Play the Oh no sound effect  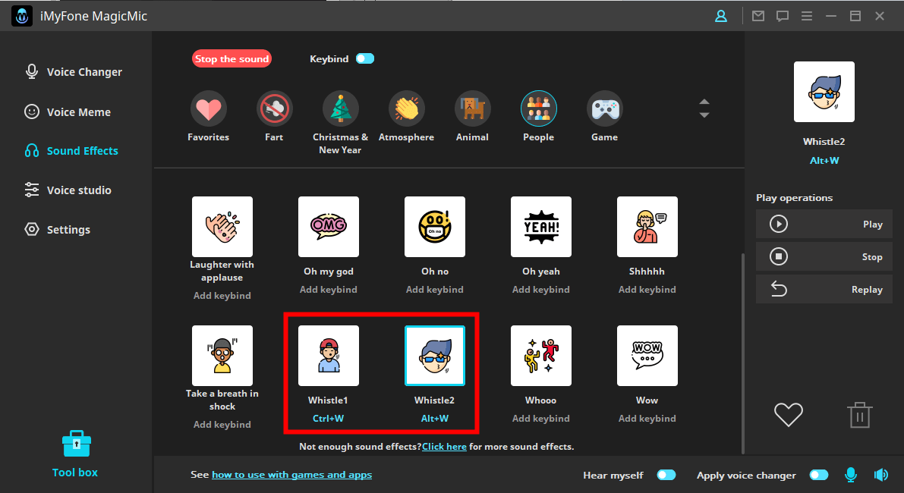point(435,227)
